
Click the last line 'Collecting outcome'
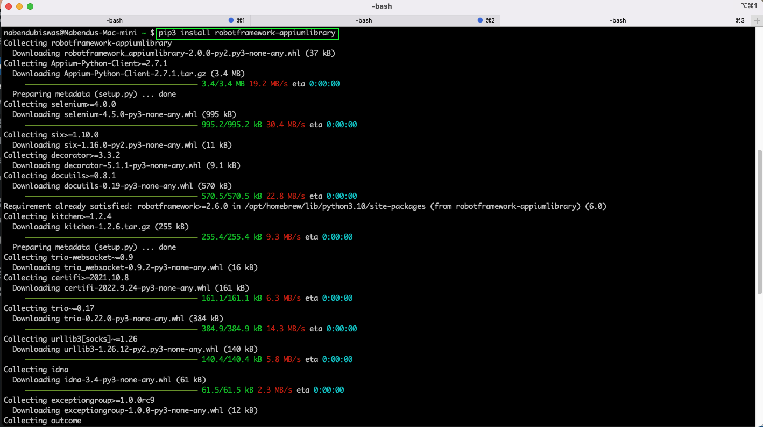43,421
